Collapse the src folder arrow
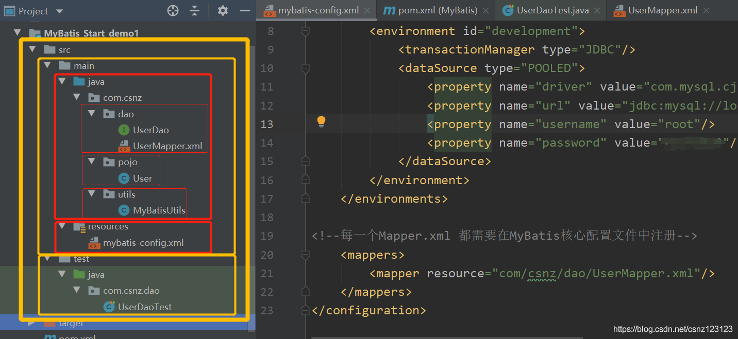 pos(32,49)
